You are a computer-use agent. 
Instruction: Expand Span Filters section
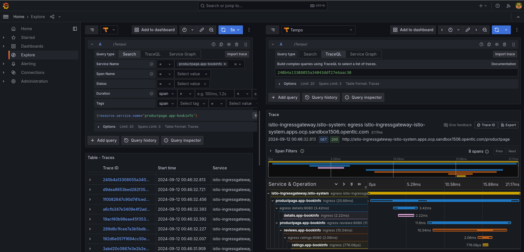click(271, 151)
